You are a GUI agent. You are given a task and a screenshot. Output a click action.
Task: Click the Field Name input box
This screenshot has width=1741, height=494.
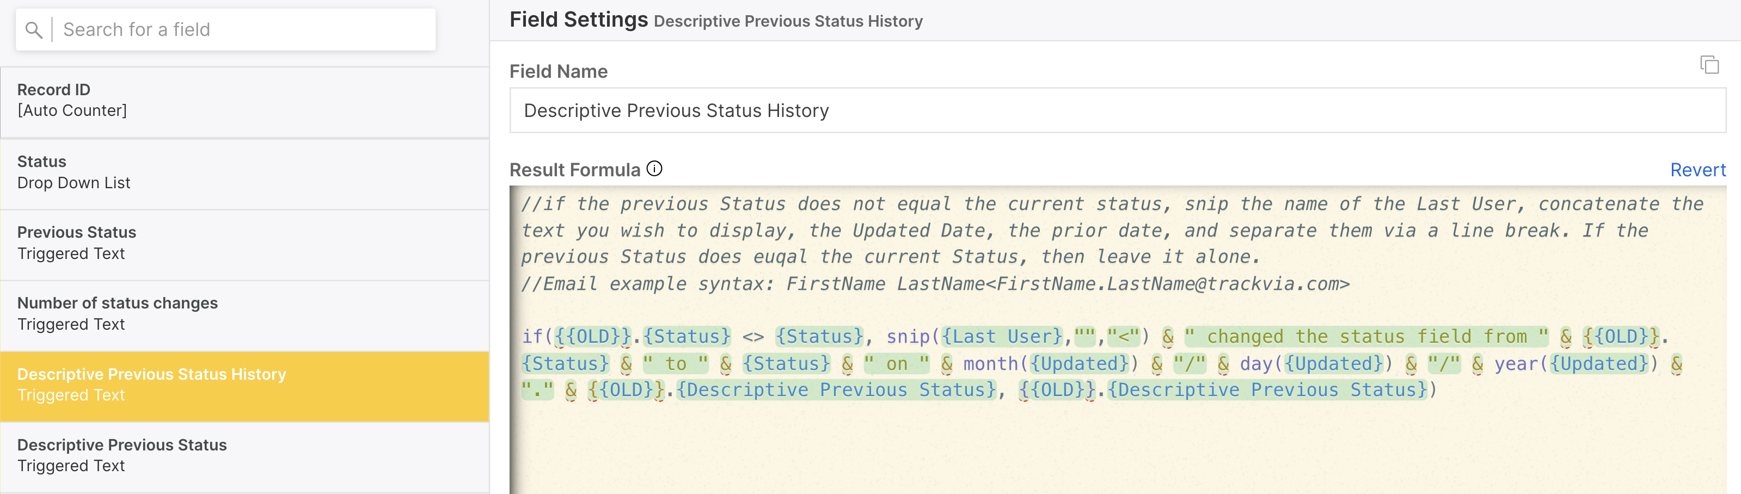(x=1117, y=111)
